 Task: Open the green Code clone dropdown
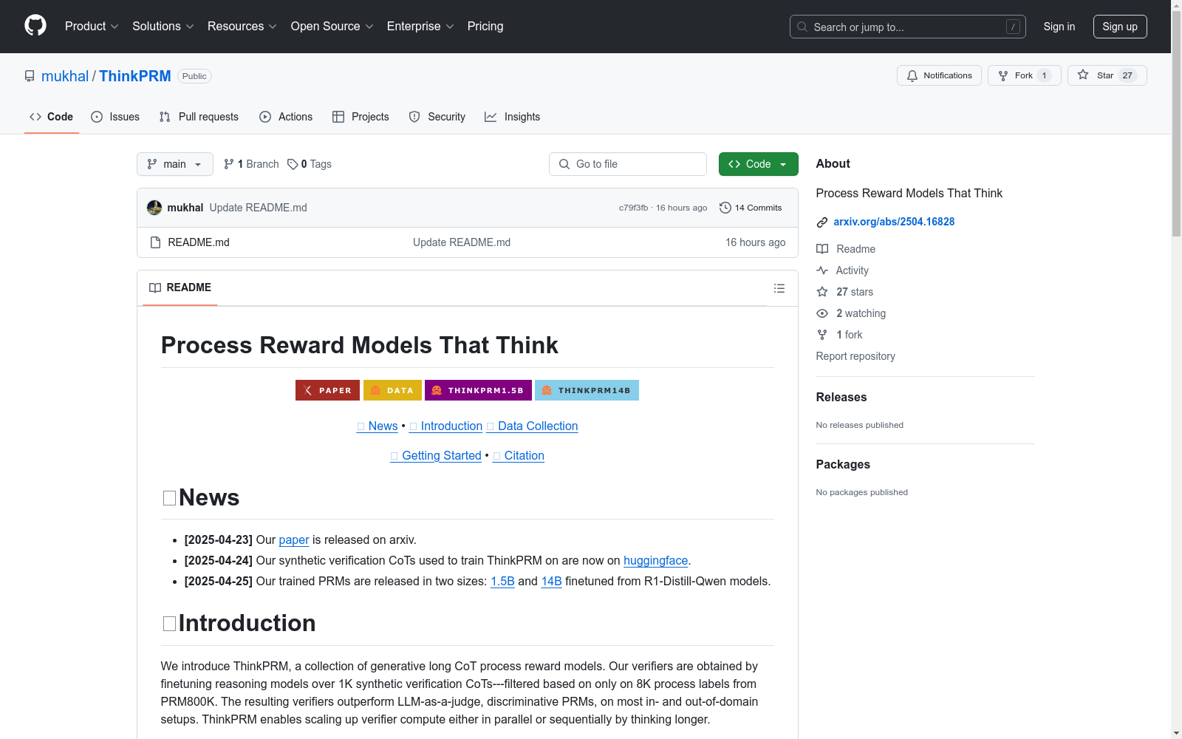(759, 164)
